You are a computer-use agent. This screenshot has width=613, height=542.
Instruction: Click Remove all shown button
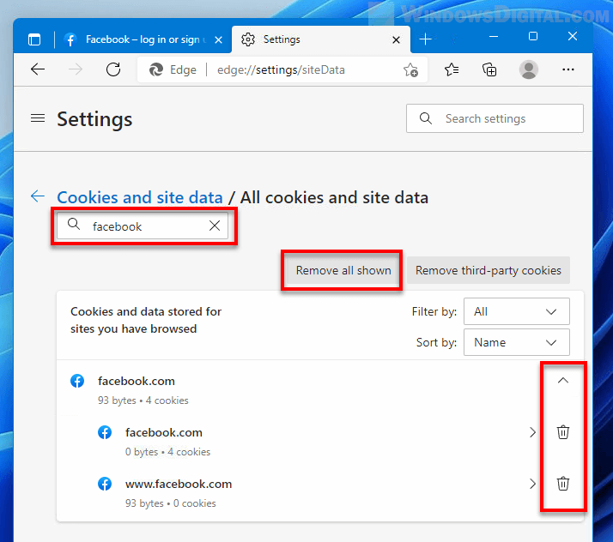tap(343, 270)
